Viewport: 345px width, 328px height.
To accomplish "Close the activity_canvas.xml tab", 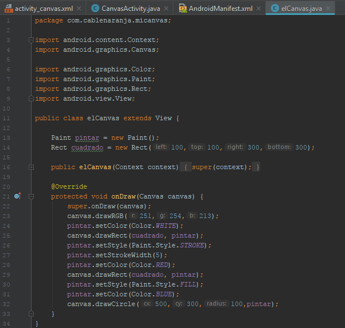I will click(79, 9).
